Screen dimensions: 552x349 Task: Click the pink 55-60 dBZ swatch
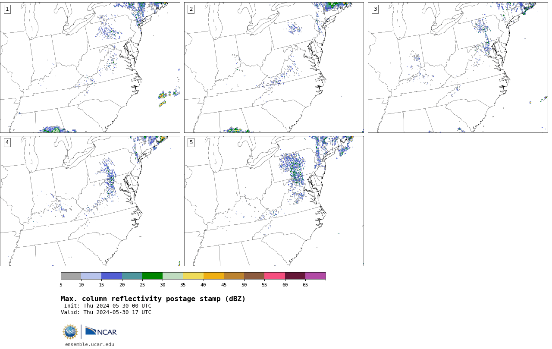[275, 276]
